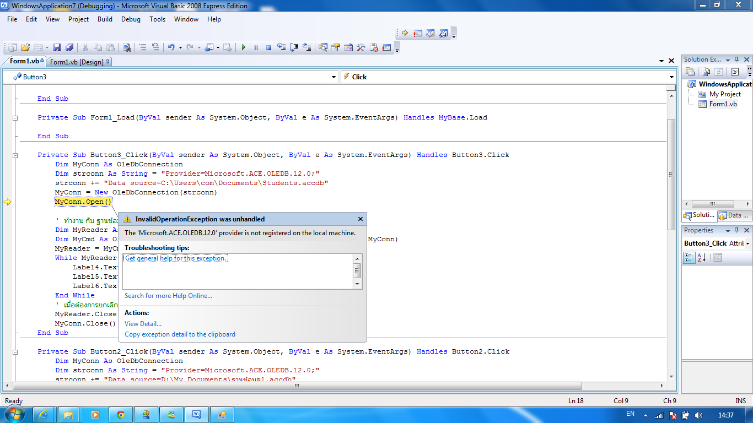Click the Step Out icon
This screenshot has width=753, height=423.
click(x=307, y=47)
